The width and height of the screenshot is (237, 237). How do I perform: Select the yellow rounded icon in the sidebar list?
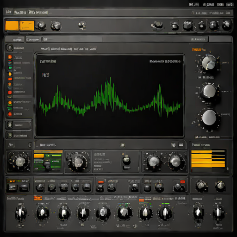coord(10,74)
